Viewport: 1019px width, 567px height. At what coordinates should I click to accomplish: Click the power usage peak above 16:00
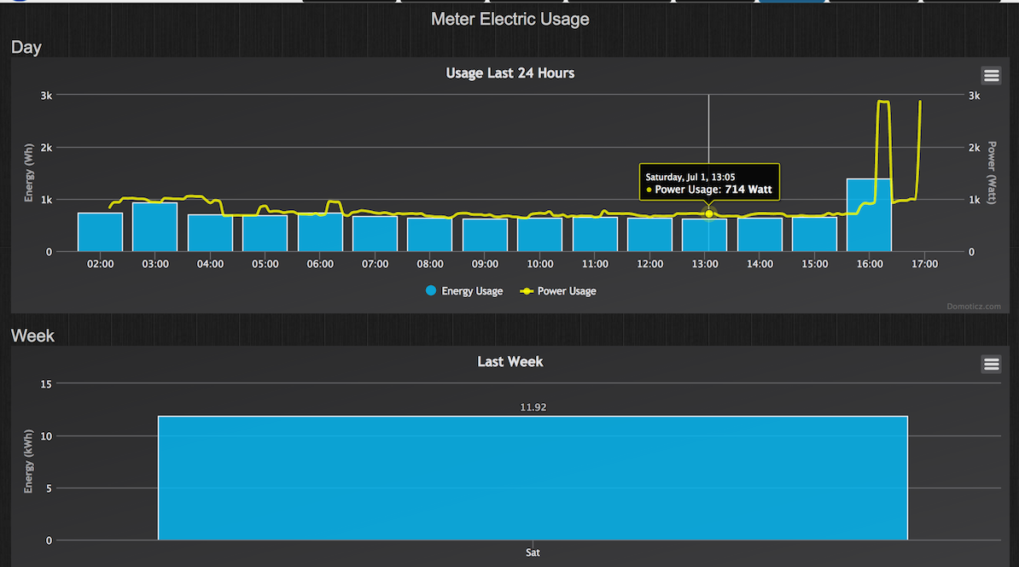pos(883,102)
